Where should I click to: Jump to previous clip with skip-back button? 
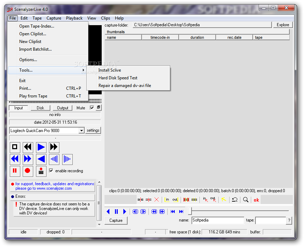click(173, 211)
